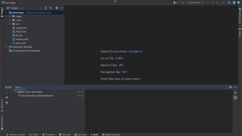This screenshot has height=136, width=242.
Task: Click the 'Recent Files' hint text
Action: click(x=109, y=65)
